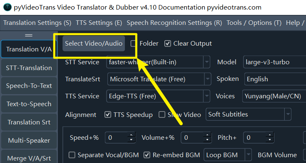Screen dimensions: 306x163
Task: Click the Select Video/Audio button
Action: coord(94,44)
